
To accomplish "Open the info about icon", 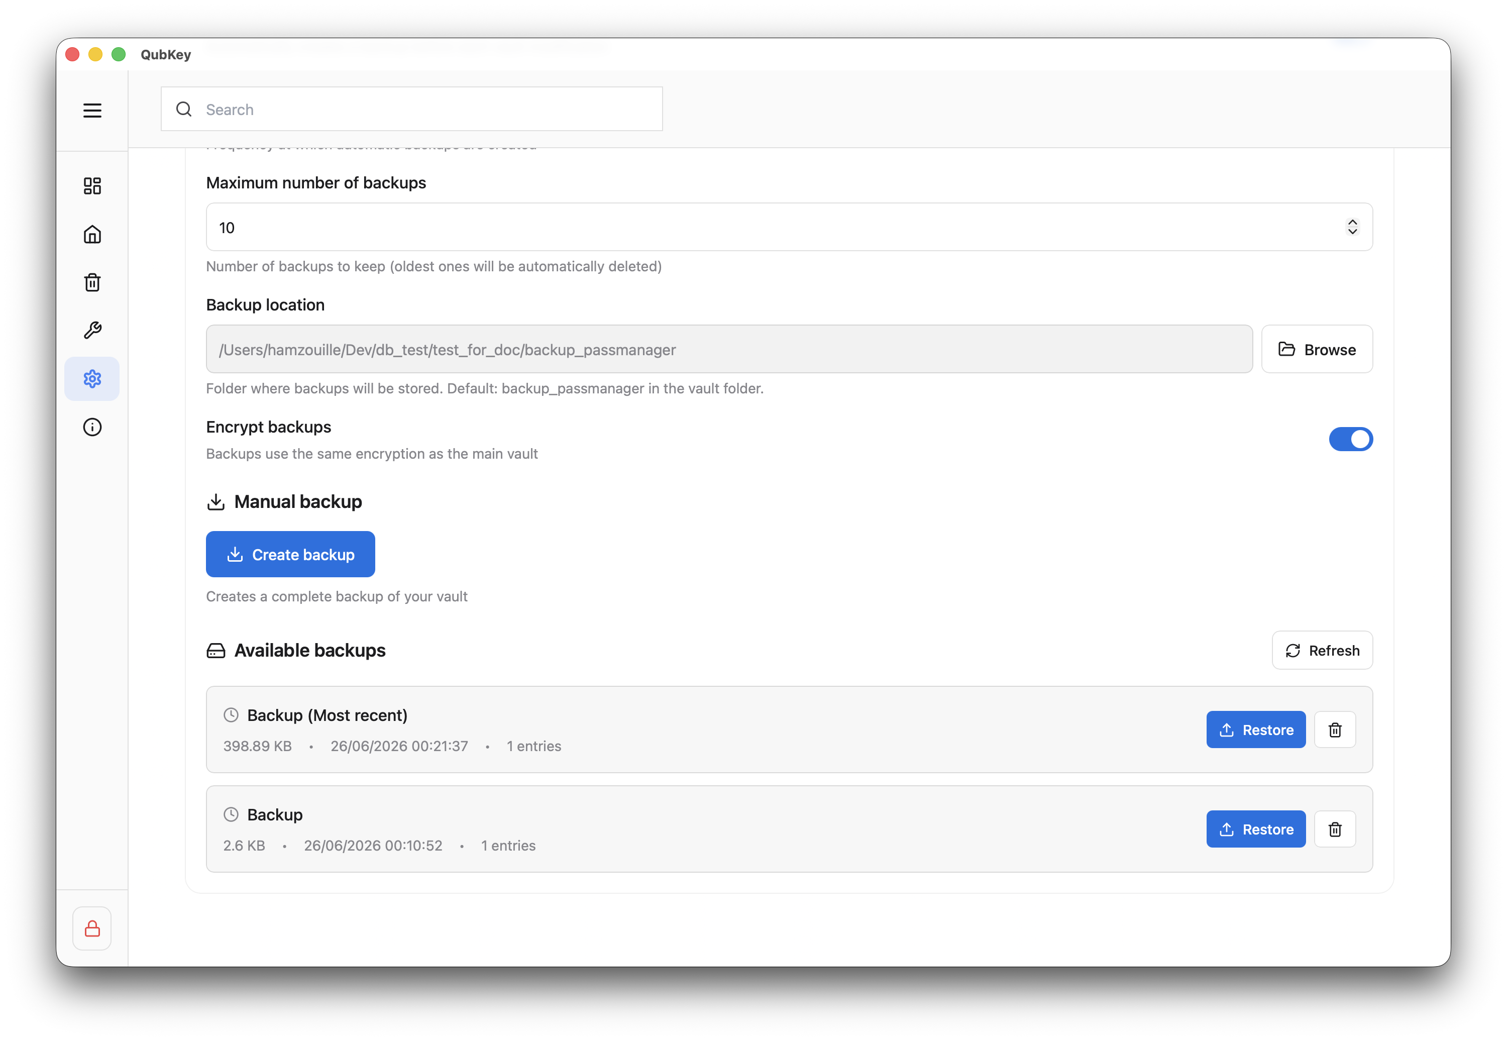I will pyautogui.click(x=92, y=427).
